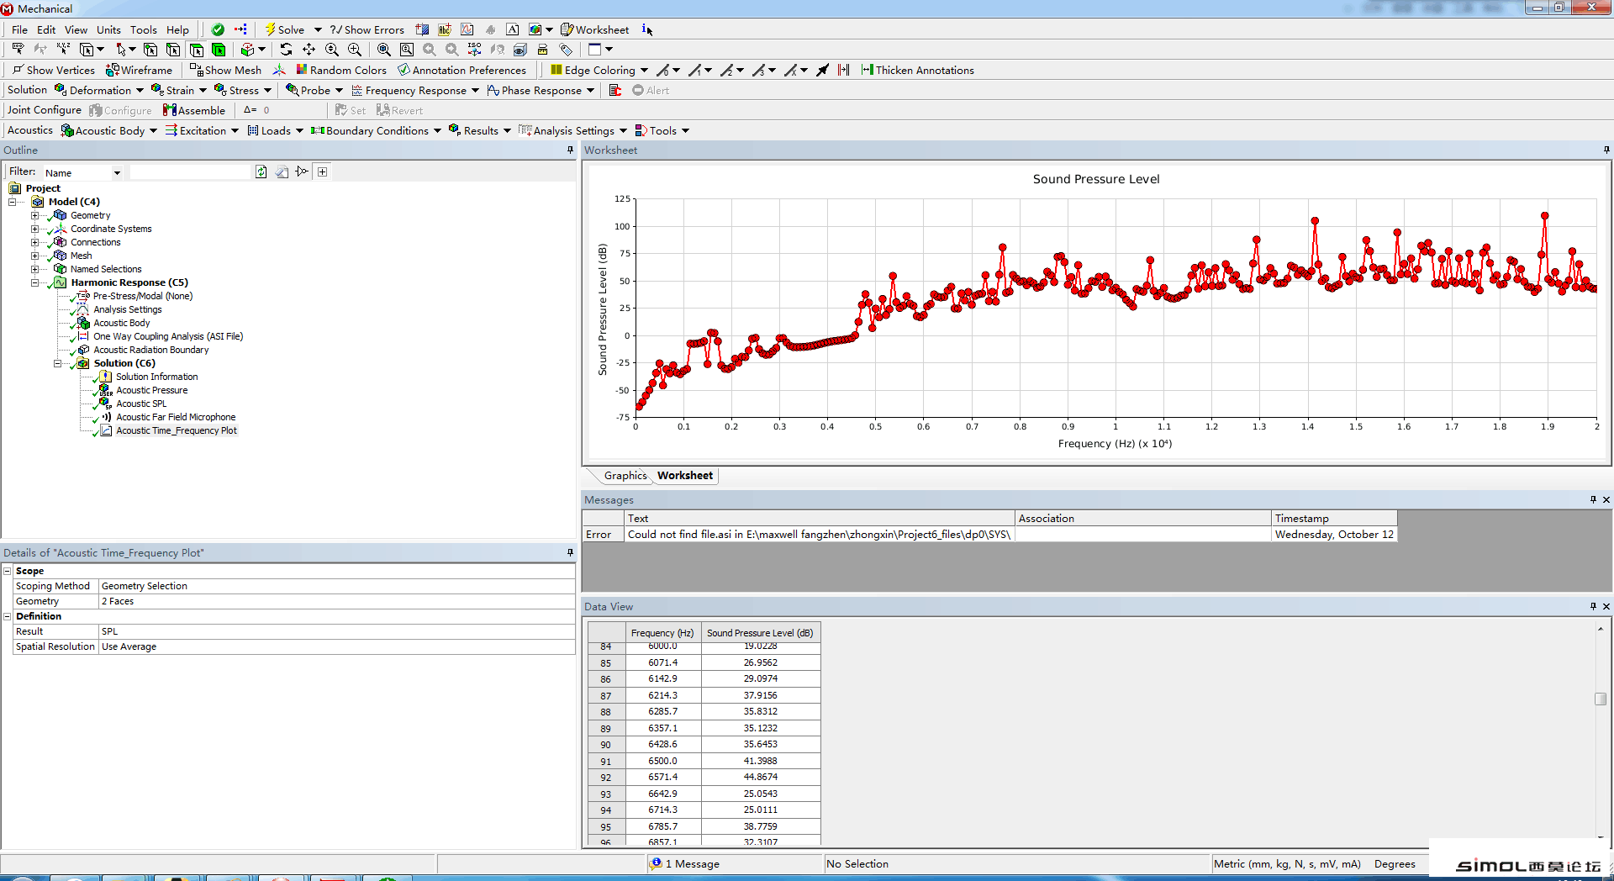Click the Assemble button
Screen dimensions: 1614x881
coord(194,110)
